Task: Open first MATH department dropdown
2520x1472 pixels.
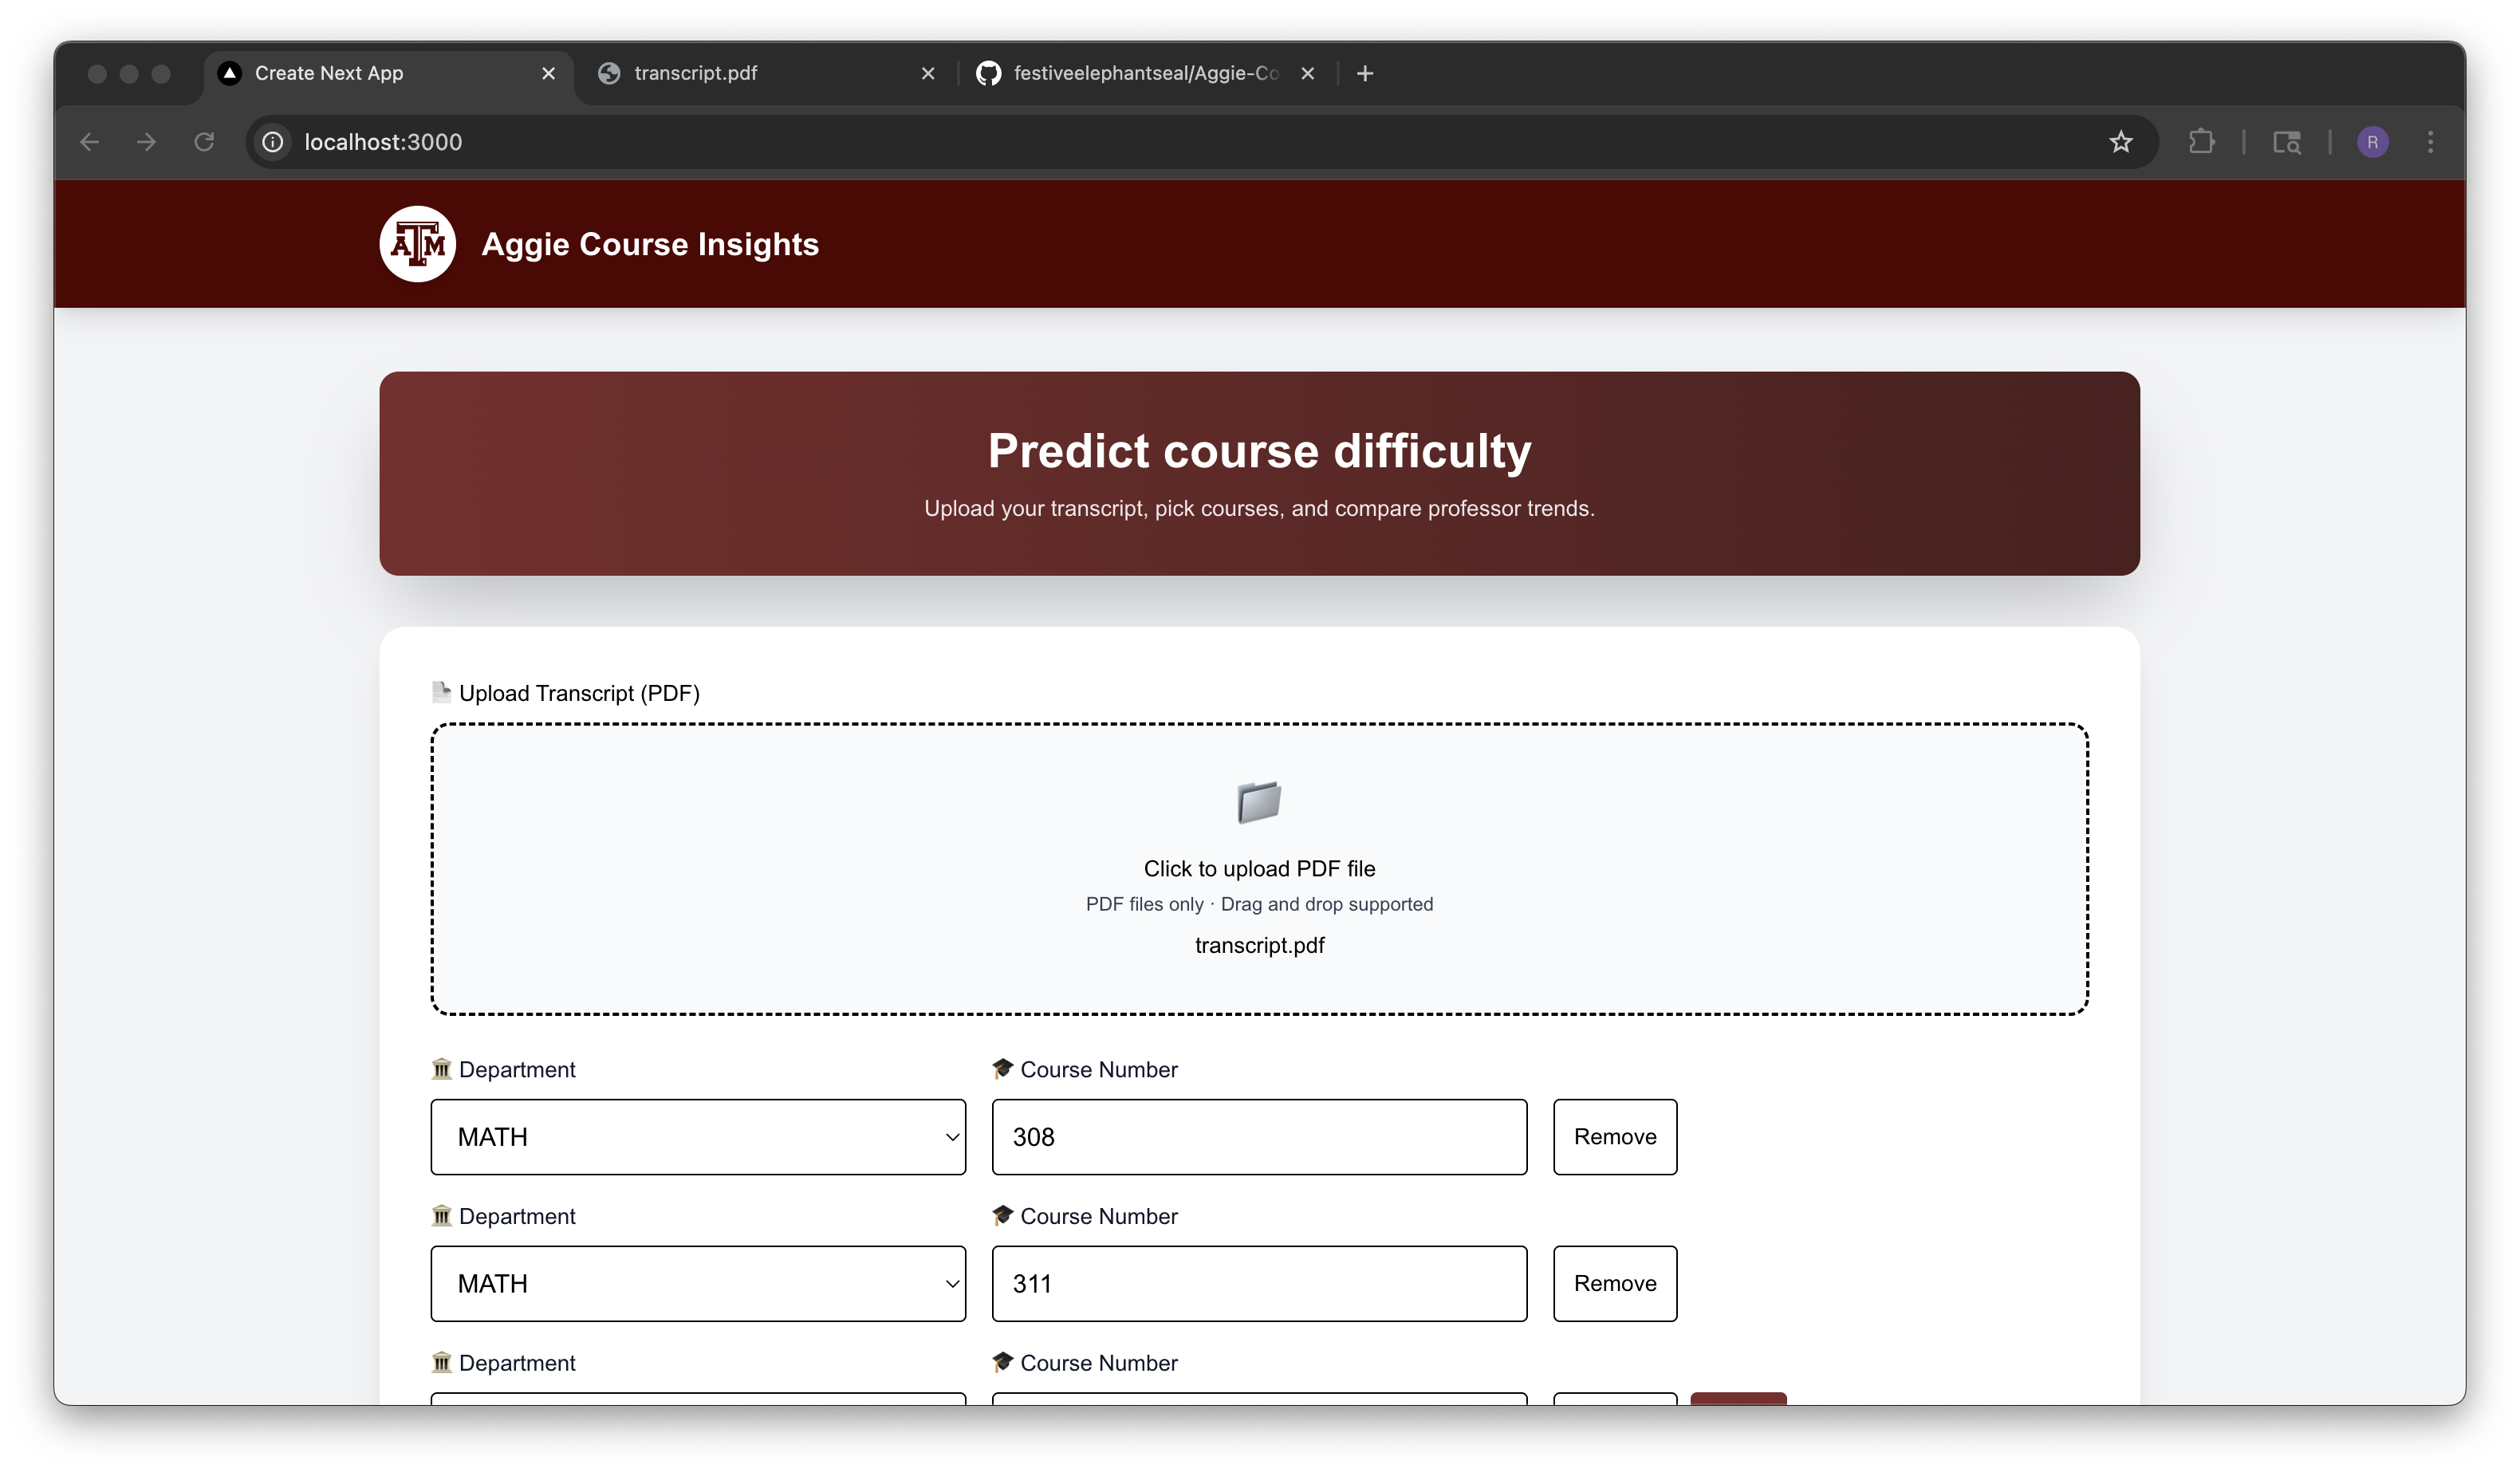Action: click(698, 1137)
